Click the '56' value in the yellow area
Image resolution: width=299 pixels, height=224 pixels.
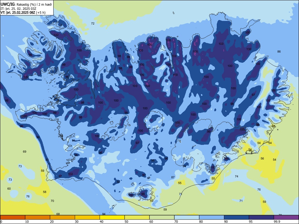[x=262, y=159]
